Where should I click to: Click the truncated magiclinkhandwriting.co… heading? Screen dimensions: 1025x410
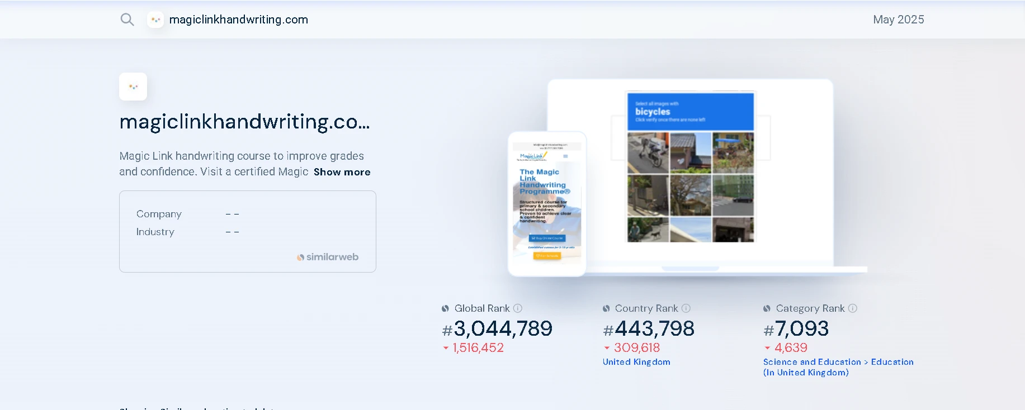click(x=244, y=122)
